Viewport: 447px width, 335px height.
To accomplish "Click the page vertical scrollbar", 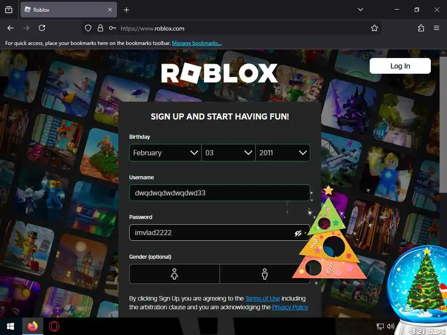I will pyautogui.click(x=443, y=125).
